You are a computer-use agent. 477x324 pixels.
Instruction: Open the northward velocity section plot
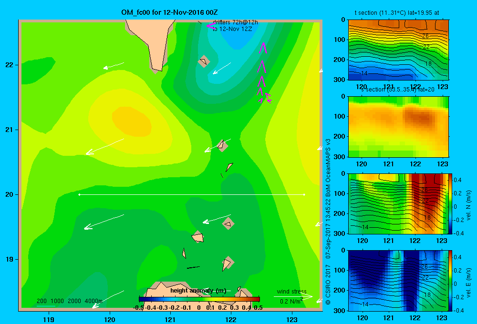coord(398,203)
